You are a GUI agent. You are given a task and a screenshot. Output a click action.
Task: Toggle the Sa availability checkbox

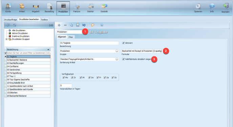pyautogui.click(x=105, y=77)
